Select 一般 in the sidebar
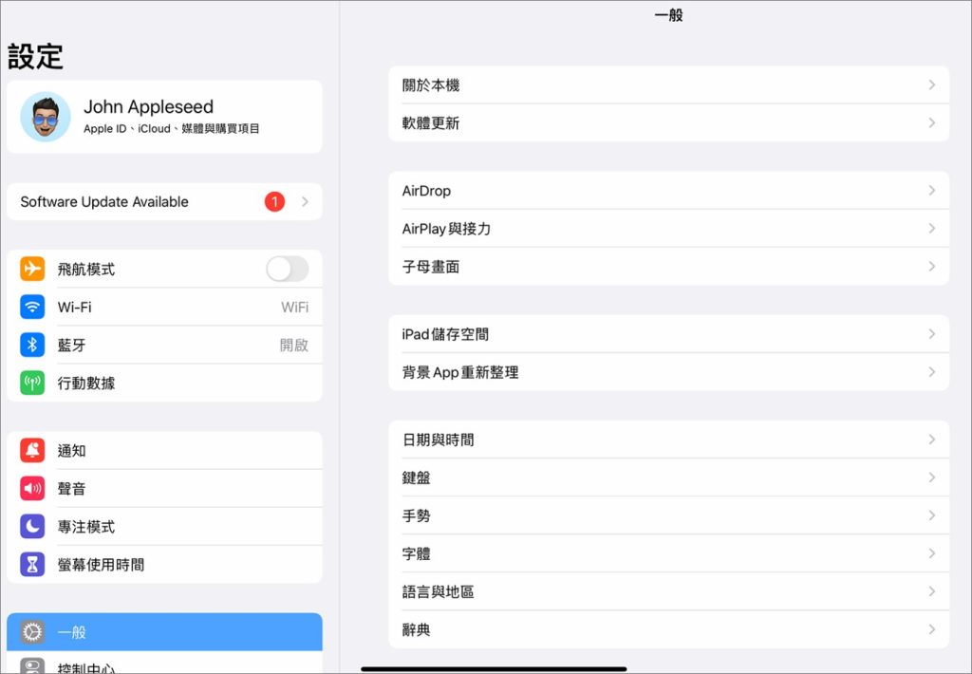This screenshot has width=972, height=674. [x=165, y=632]
